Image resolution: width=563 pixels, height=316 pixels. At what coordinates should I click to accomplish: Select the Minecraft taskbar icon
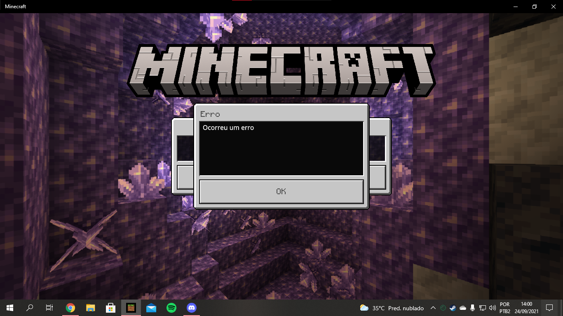pyautogui.click(x=131, y=307)
